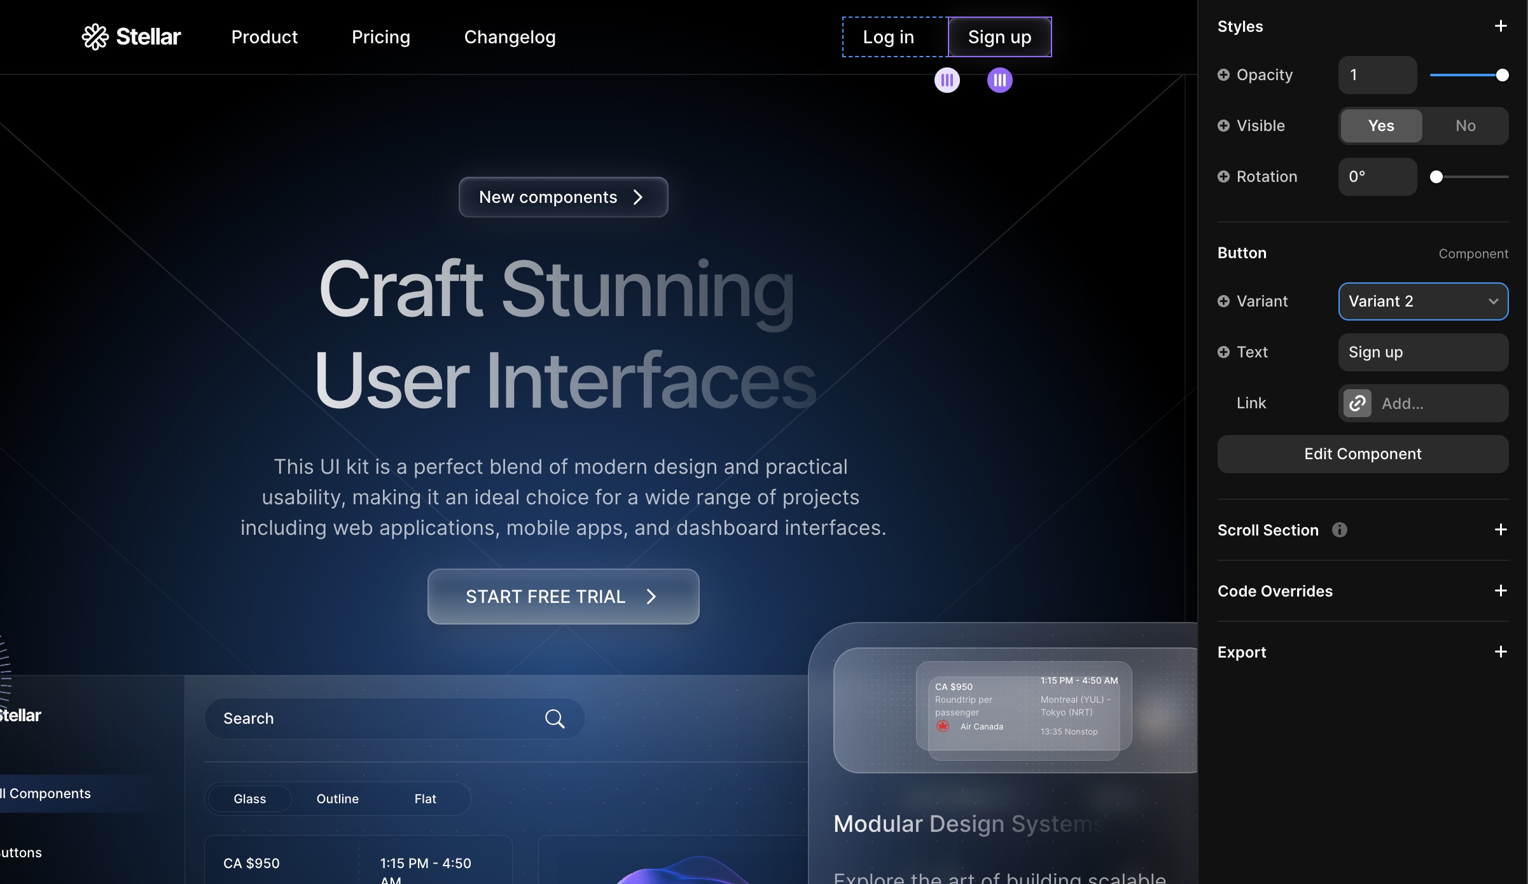
Task: Expand the Export section
Action: pos(1501,652)
